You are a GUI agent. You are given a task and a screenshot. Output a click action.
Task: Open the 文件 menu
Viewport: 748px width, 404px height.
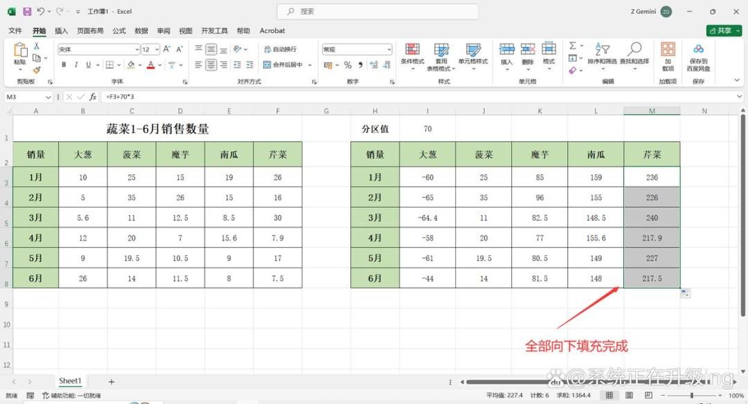click(x=15, y=30)
